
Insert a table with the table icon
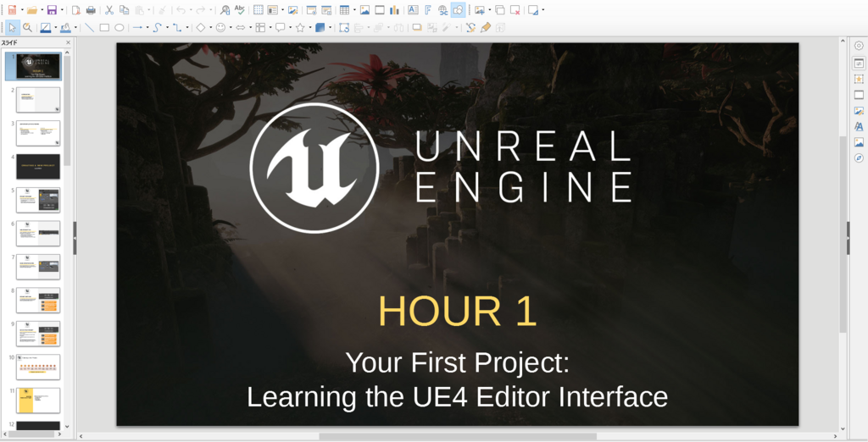click(344, 10)
